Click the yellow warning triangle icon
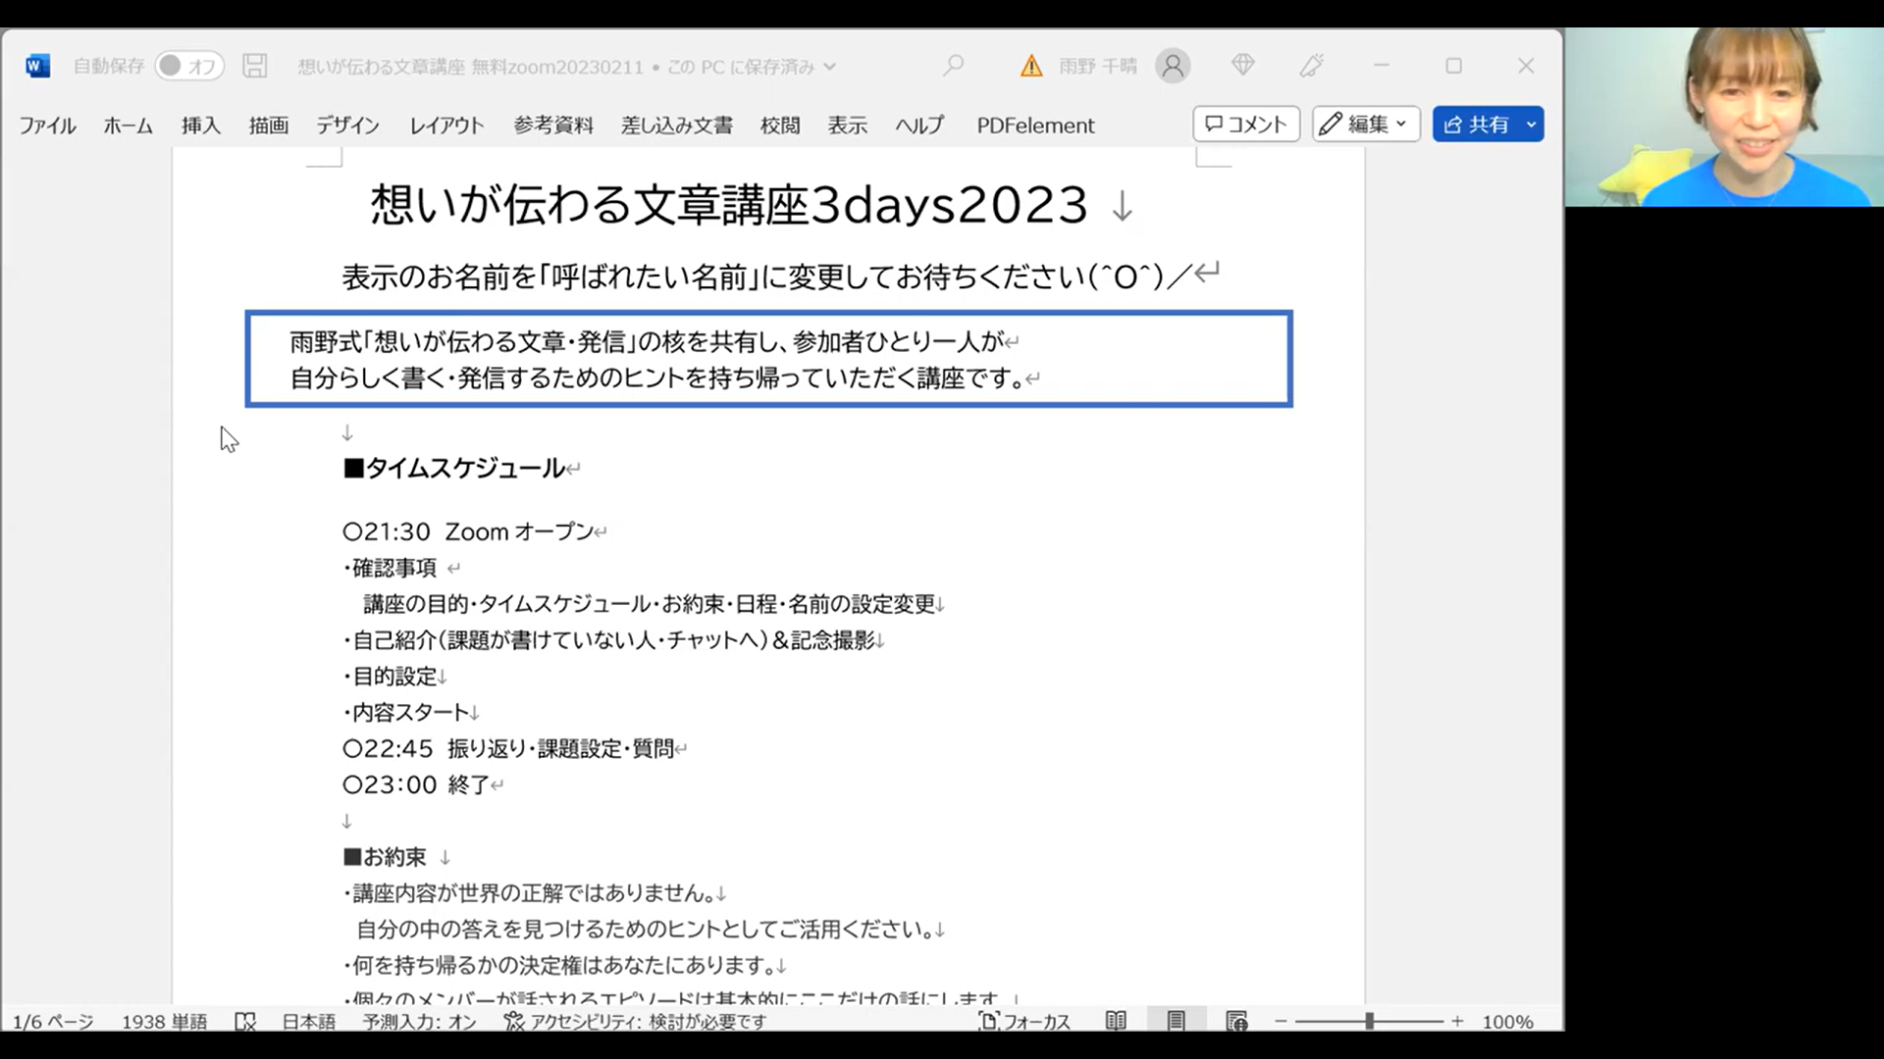Viewport: 1884px width, 1059px height. point(1030,66)
